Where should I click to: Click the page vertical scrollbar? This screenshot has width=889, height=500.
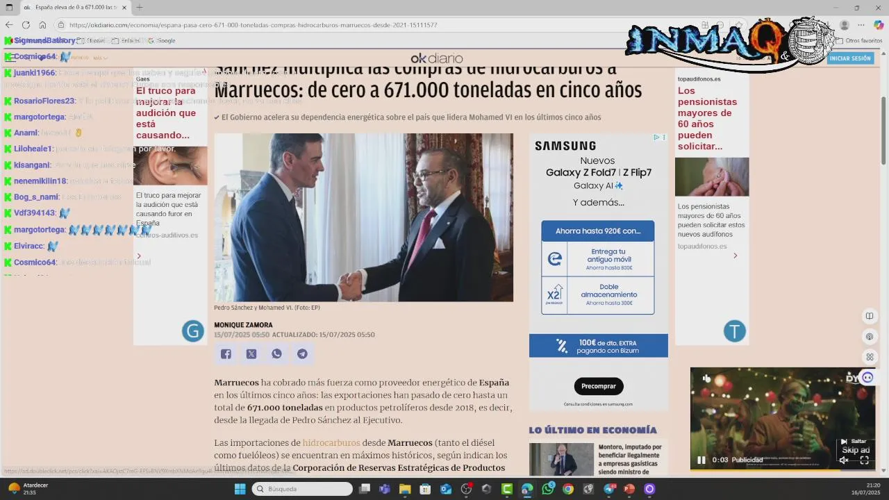tap(883, 130)
